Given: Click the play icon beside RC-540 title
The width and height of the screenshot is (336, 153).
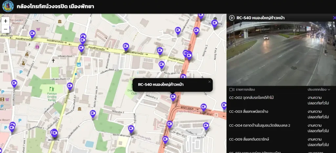Looking at the screenshot, I should point(232,18).
